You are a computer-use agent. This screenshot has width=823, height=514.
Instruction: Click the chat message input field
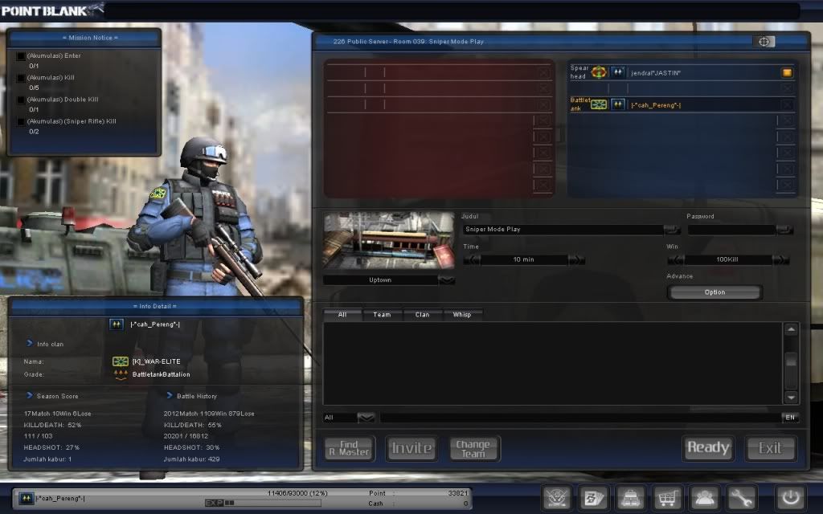coord(580,418)
